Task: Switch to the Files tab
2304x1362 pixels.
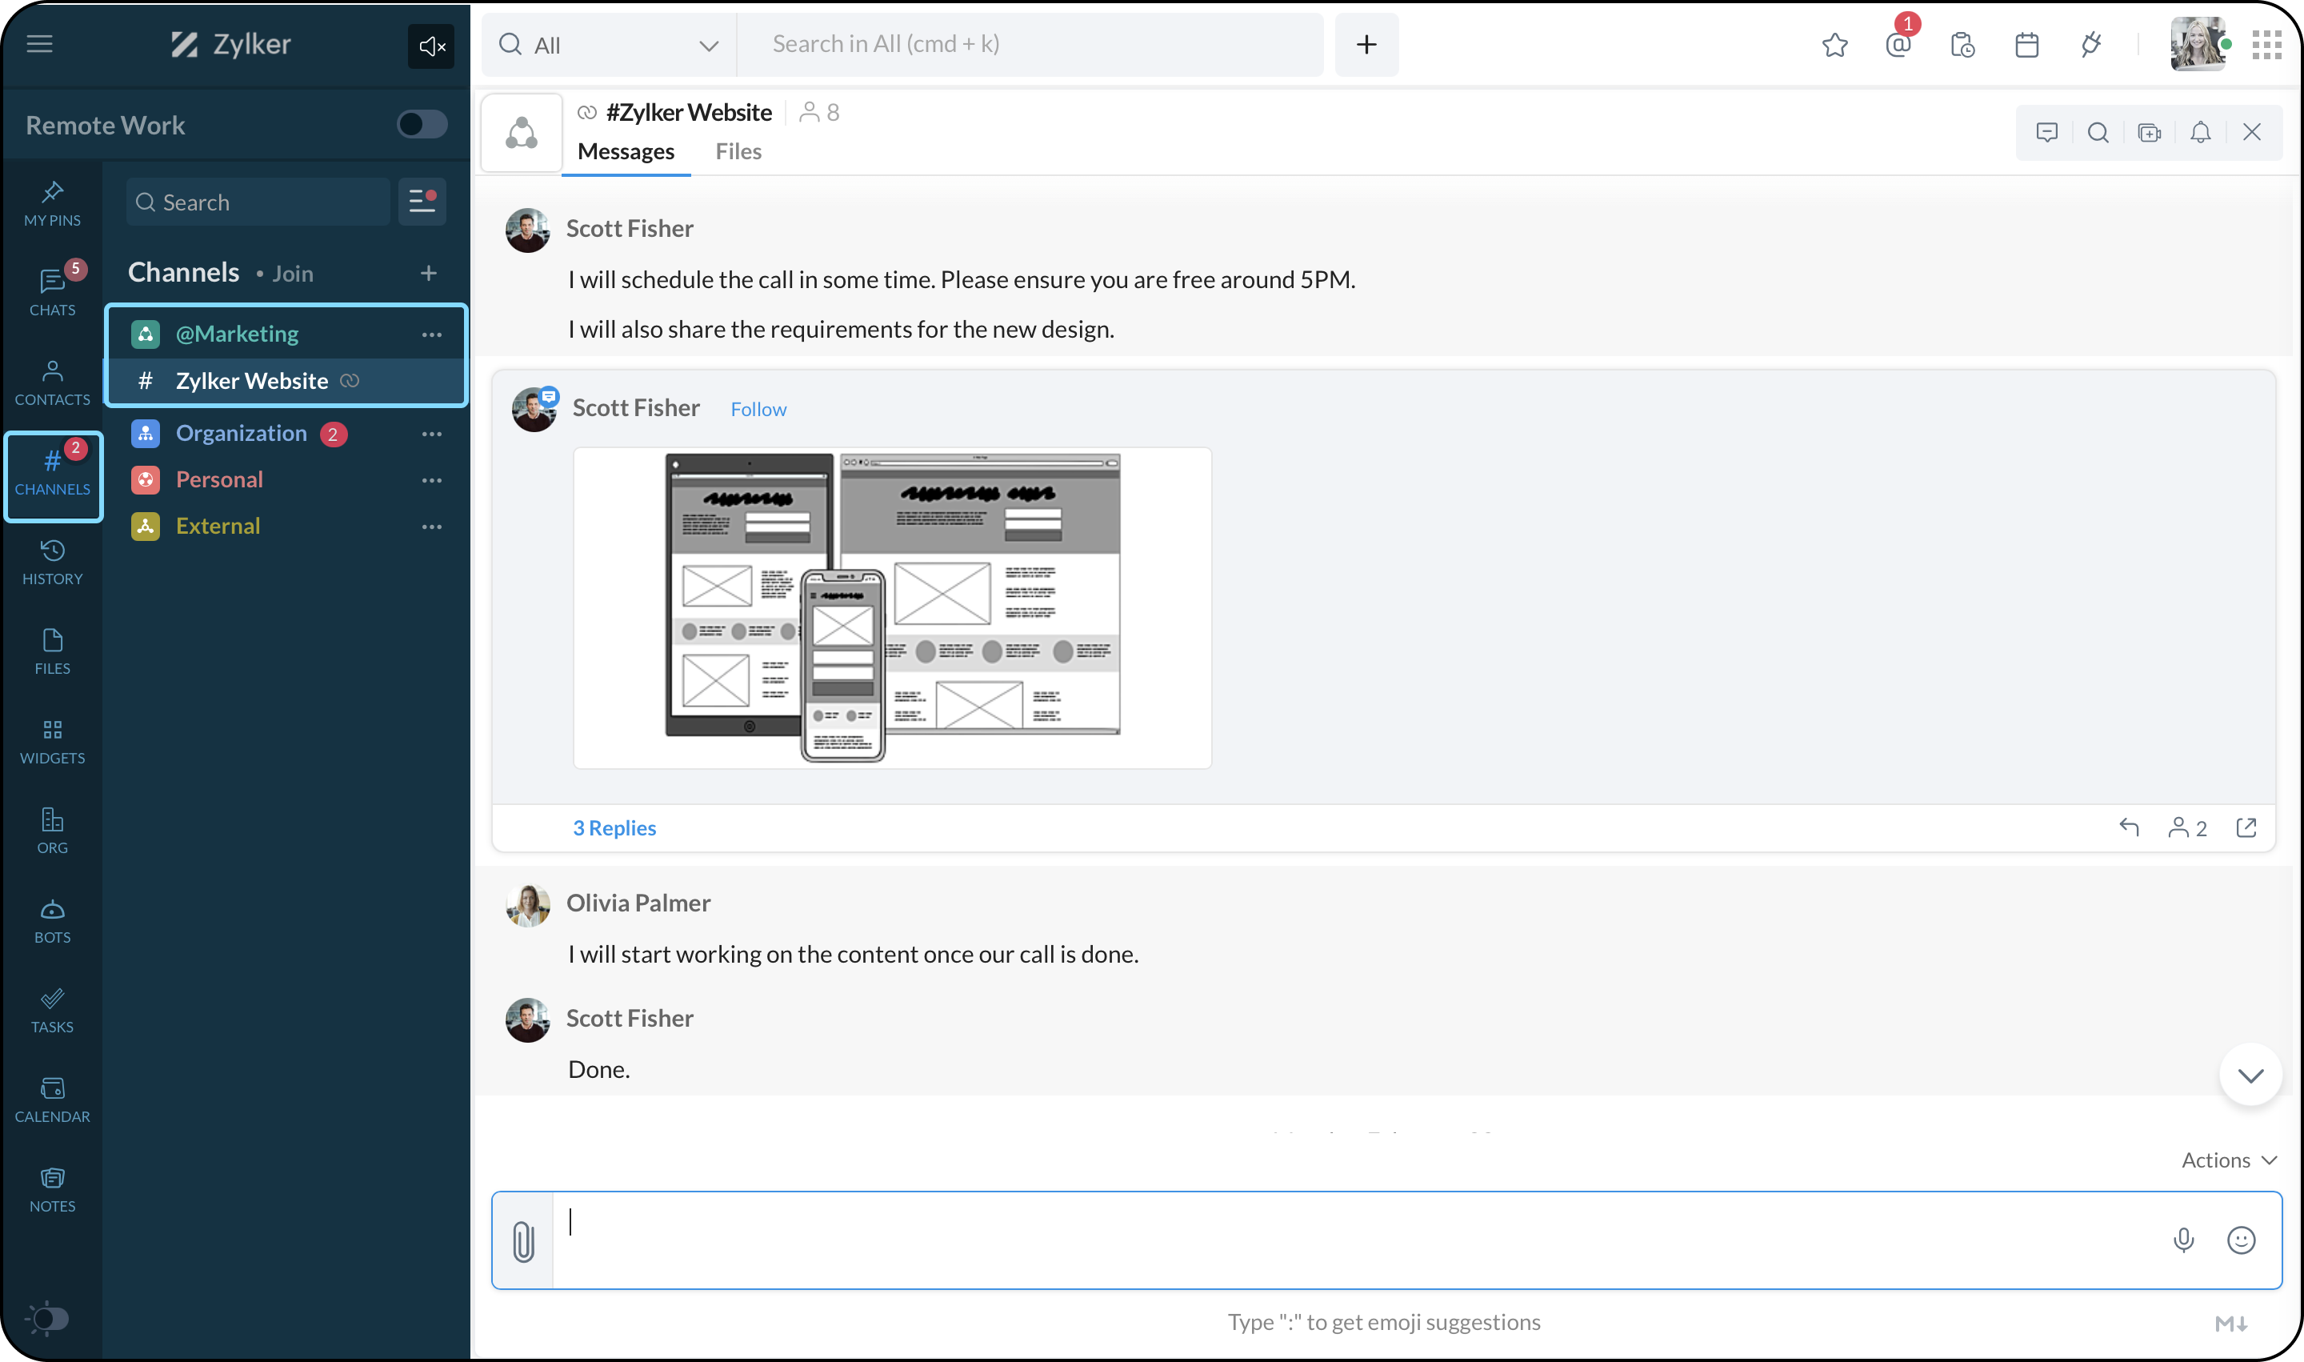Action: (x=738, y=151)
